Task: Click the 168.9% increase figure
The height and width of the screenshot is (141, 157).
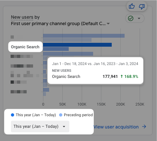Action: (x=131, y=77)
